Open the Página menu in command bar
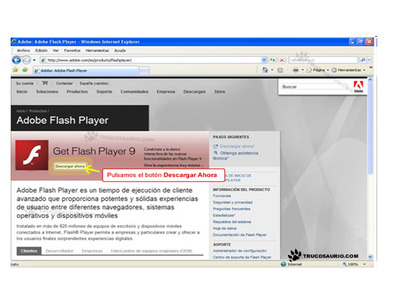This screenshot has width=394, height=295. click(318, 70)
